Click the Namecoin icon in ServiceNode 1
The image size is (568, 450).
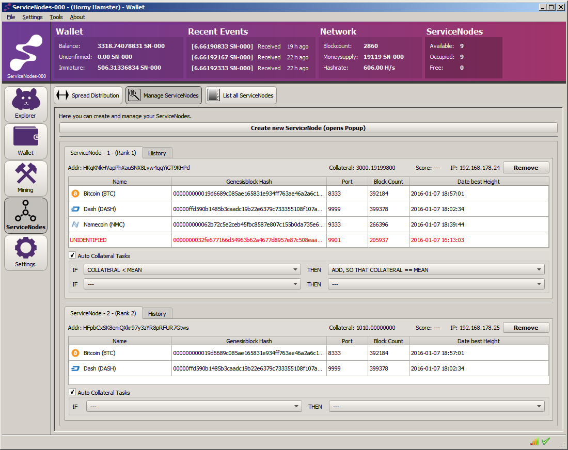click(x=75, y=224)
